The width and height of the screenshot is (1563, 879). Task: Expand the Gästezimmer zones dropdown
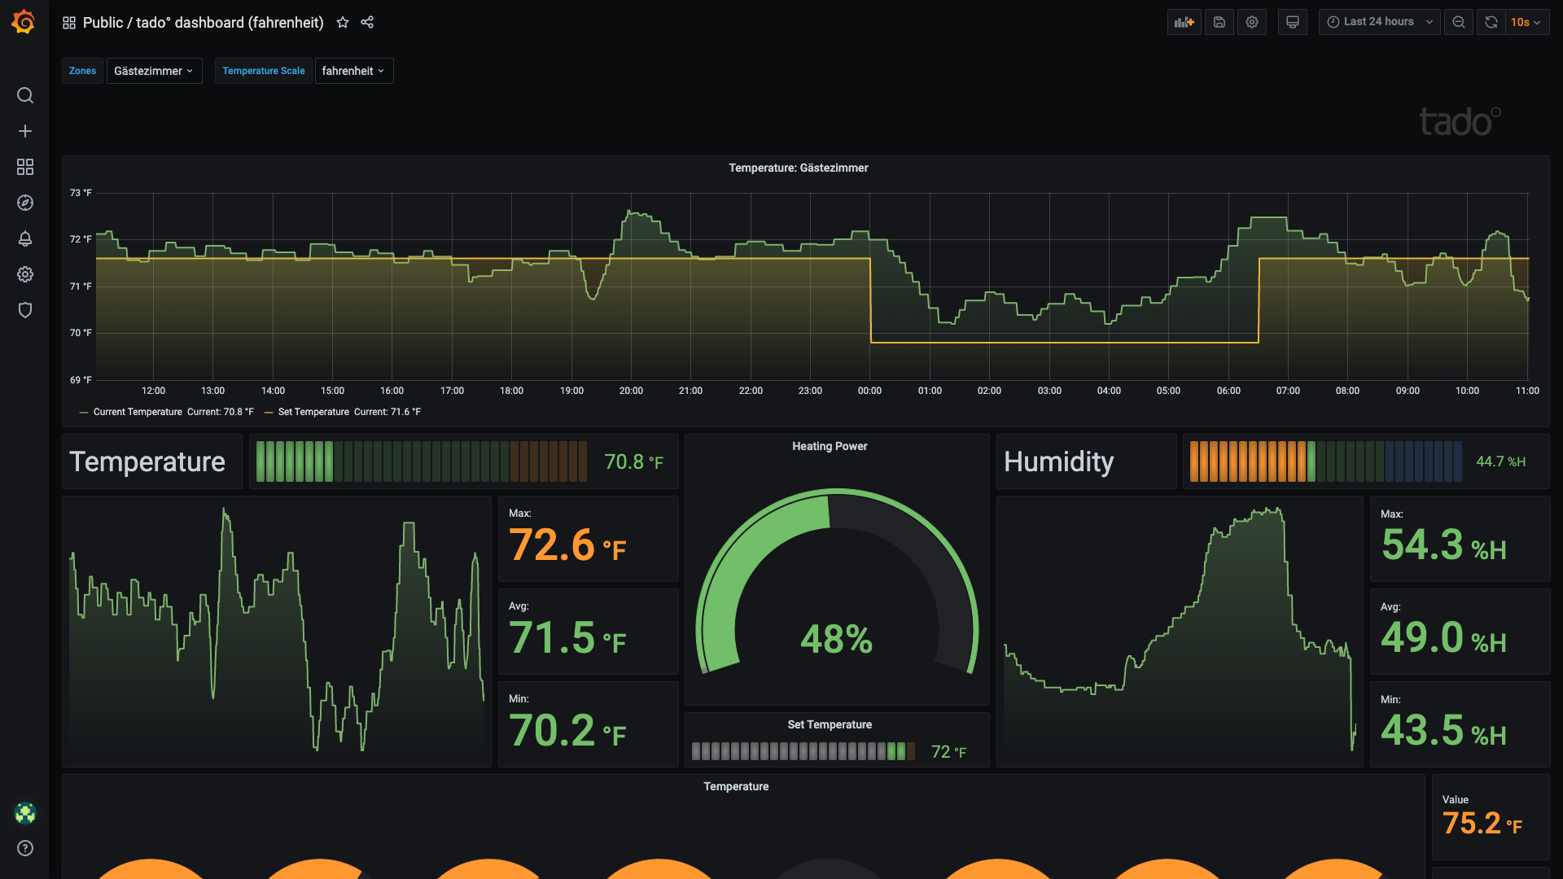coord(154,71)
